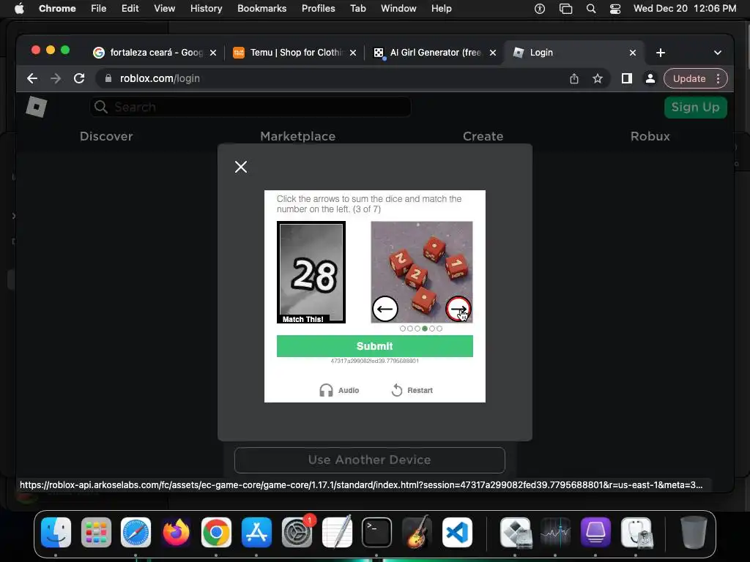Open the Window menu

point(398,9)
